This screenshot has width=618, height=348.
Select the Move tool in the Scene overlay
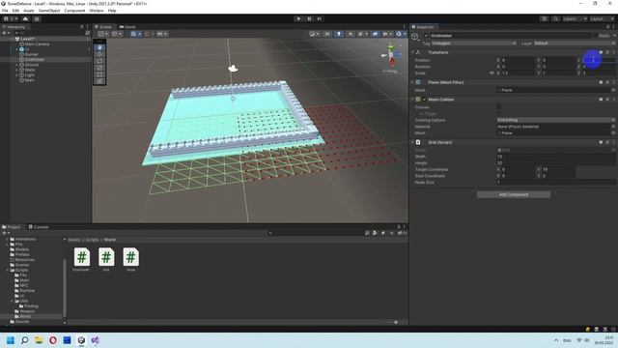(99, 54)
